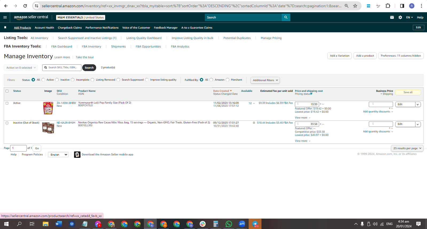Open the Take the tour link

pos(85,57)
